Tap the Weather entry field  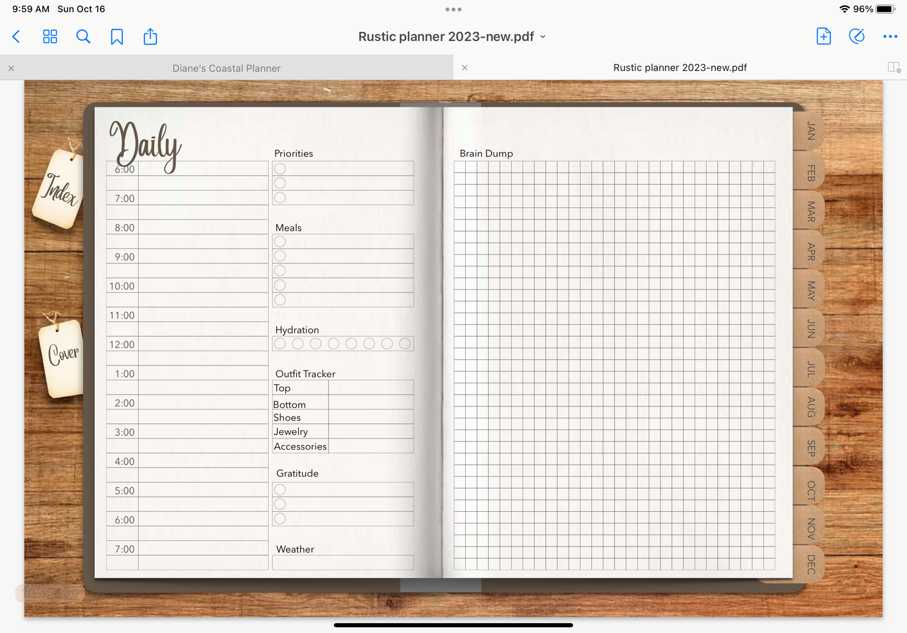tap(343, 562)
